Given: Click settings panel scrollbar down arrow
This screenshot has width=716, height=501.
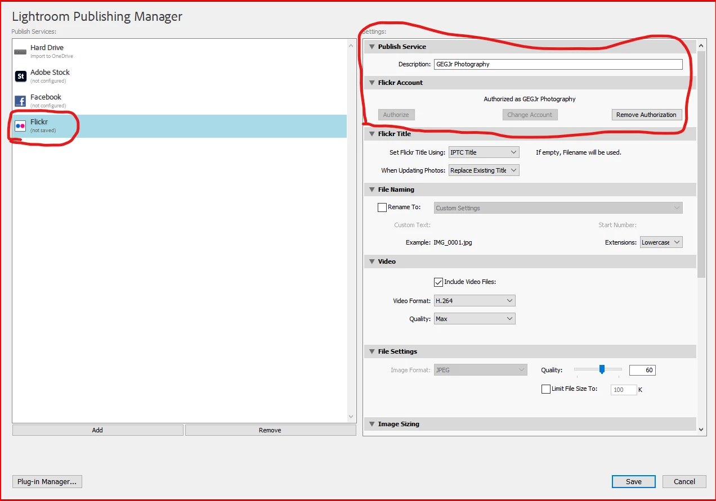Looking at the screenshot, I should (x=701, y=430).
